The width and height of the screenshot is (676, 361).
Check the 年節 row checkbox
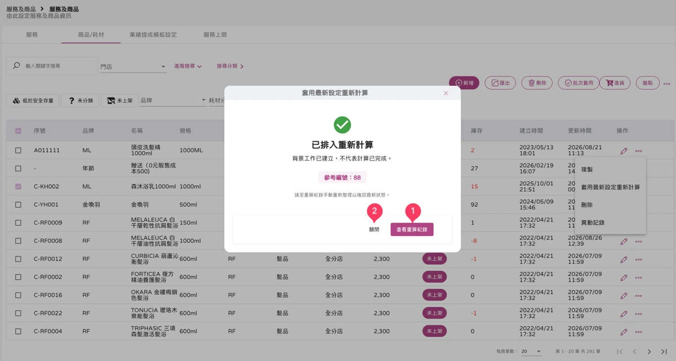tap(18, 168)
